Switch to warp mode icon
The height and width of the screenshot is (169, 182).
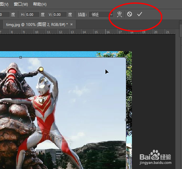point(119,15)
